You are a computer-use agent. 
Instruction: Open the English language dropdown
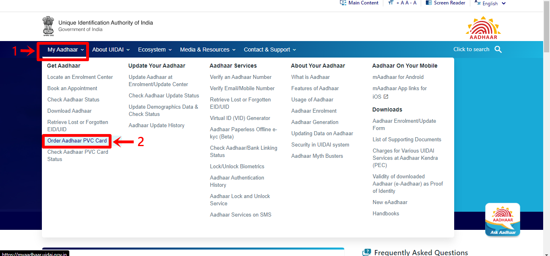490,3
